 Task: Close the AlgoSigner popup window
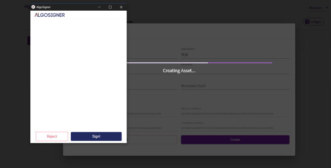121,7
